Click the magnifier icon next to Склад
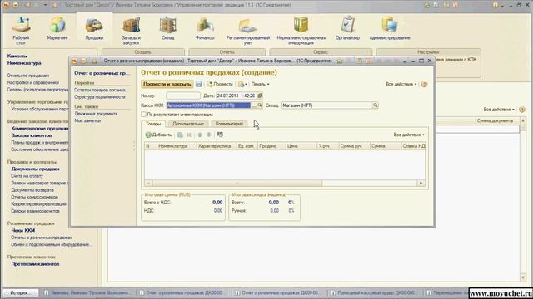 tap(376, 105)
